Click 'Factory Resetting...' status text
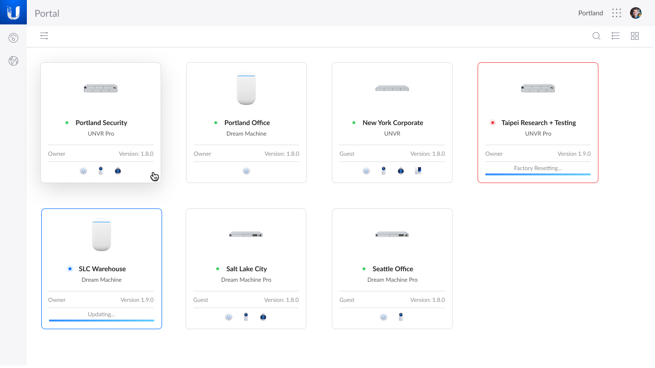Image resolution: width=655 pixels, height=368 pixels. coord(538,168)
